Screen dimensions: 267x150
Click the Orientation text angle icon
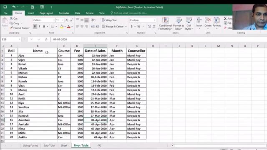coord(93,20)
